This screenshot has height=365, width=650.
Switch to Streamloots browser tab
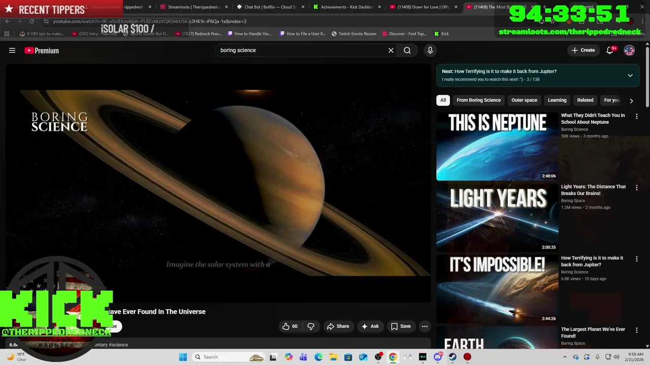click(193, 7)
